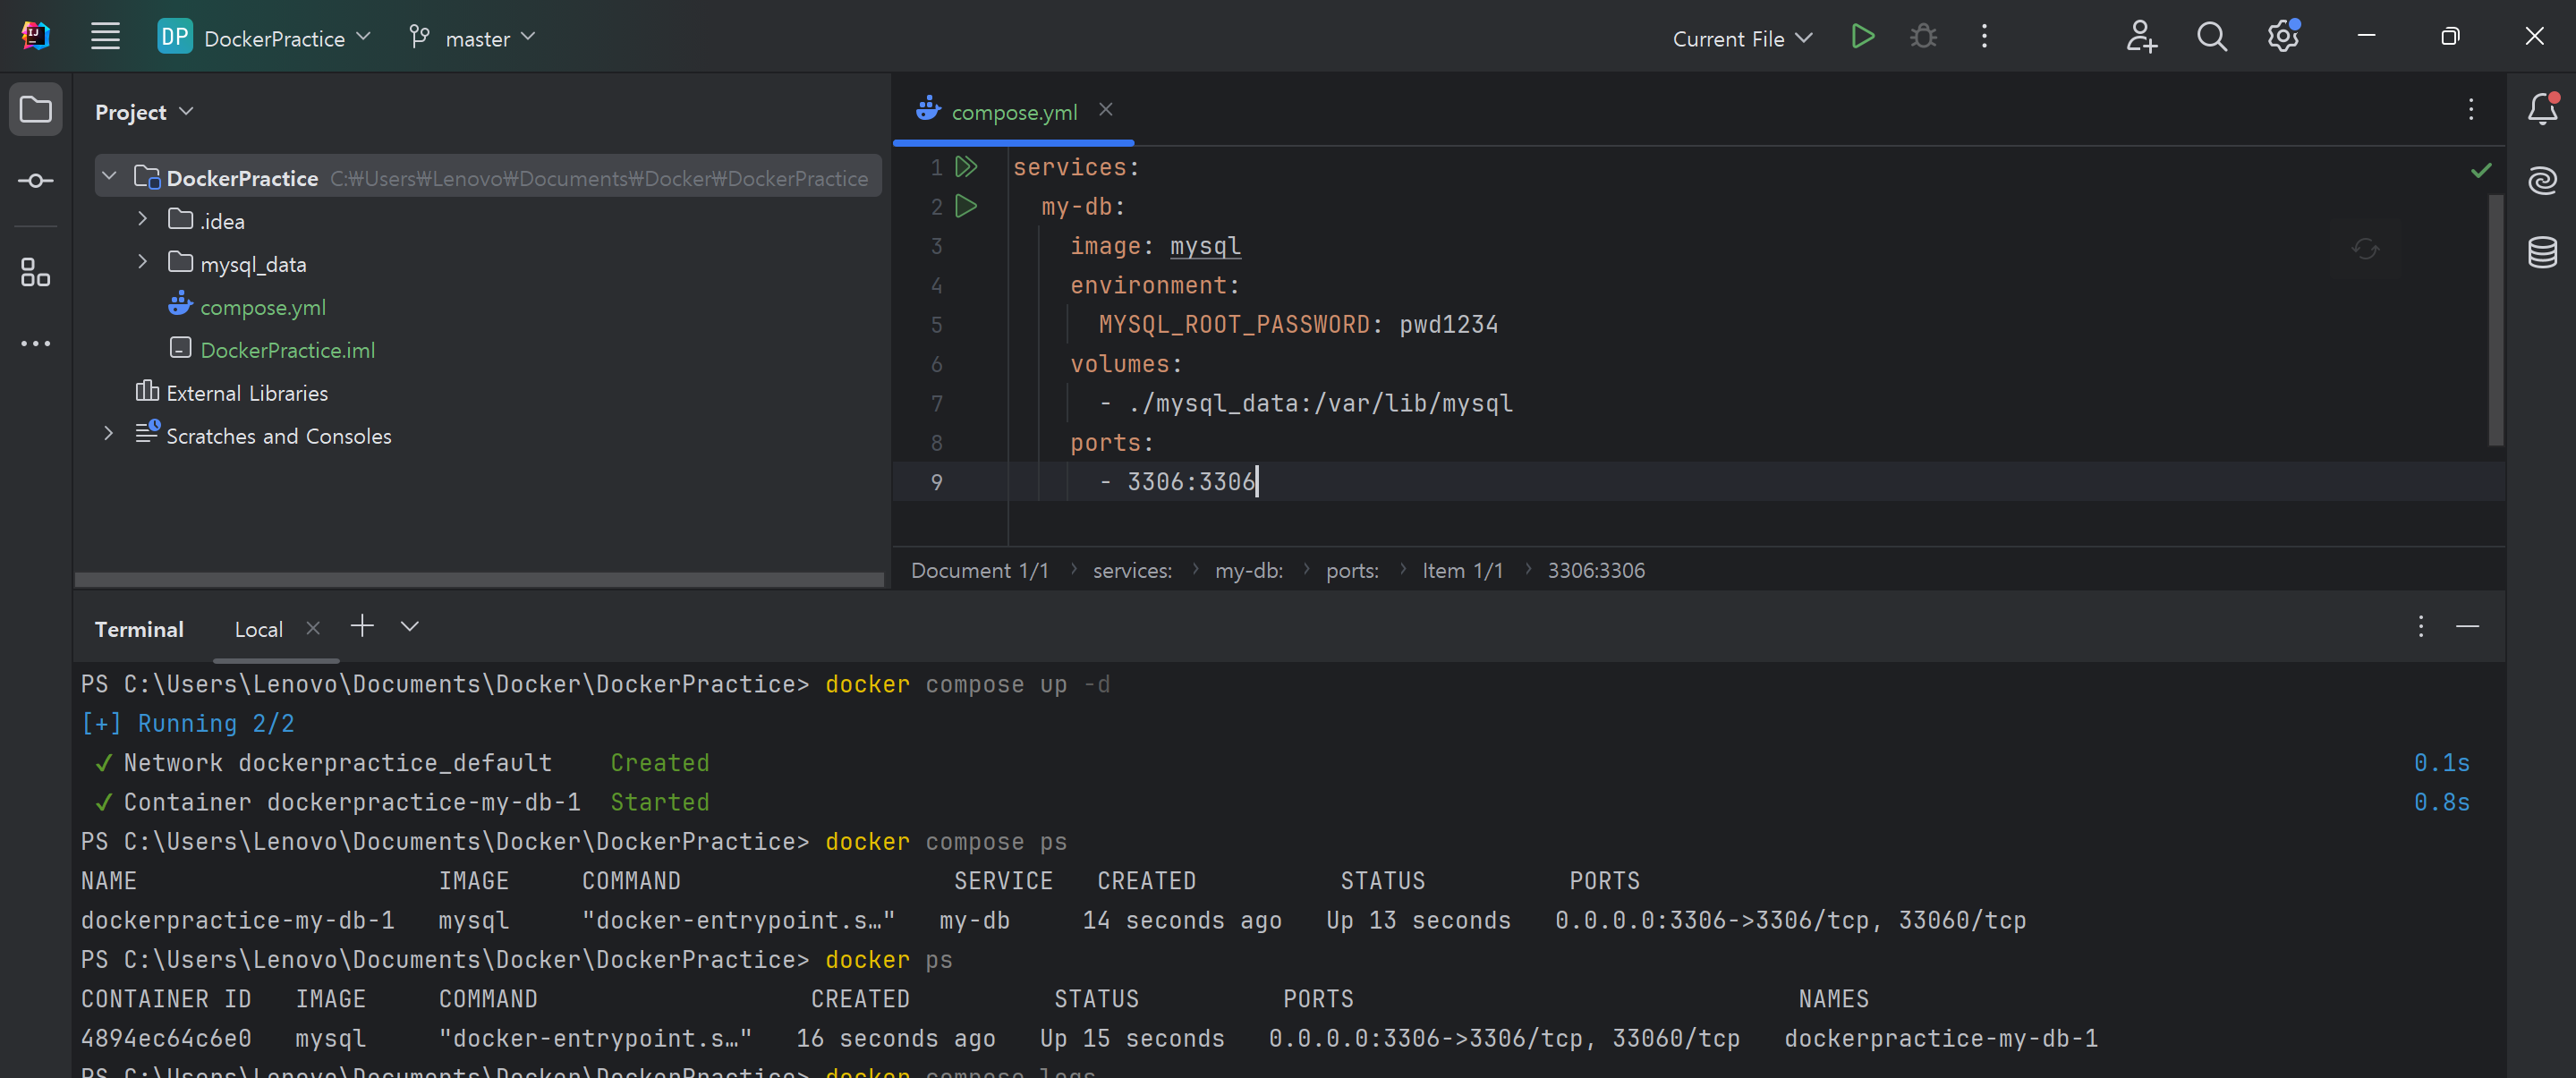Open DockerPractice project dropdown
This screenshot has height=1078, width=2576.
tap(265, 38)
